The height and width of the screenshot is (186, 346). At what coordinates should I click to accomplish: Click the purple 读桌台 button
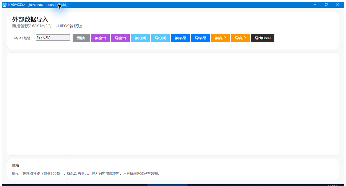coord(100,38)
